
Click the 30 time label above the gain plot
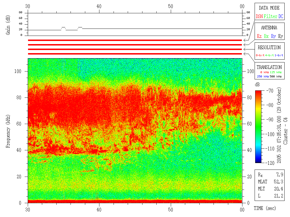click(x=27, y=6)
